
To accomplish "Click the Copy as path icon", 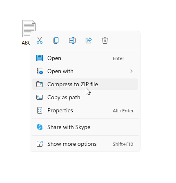I will (x=40, y=97).
